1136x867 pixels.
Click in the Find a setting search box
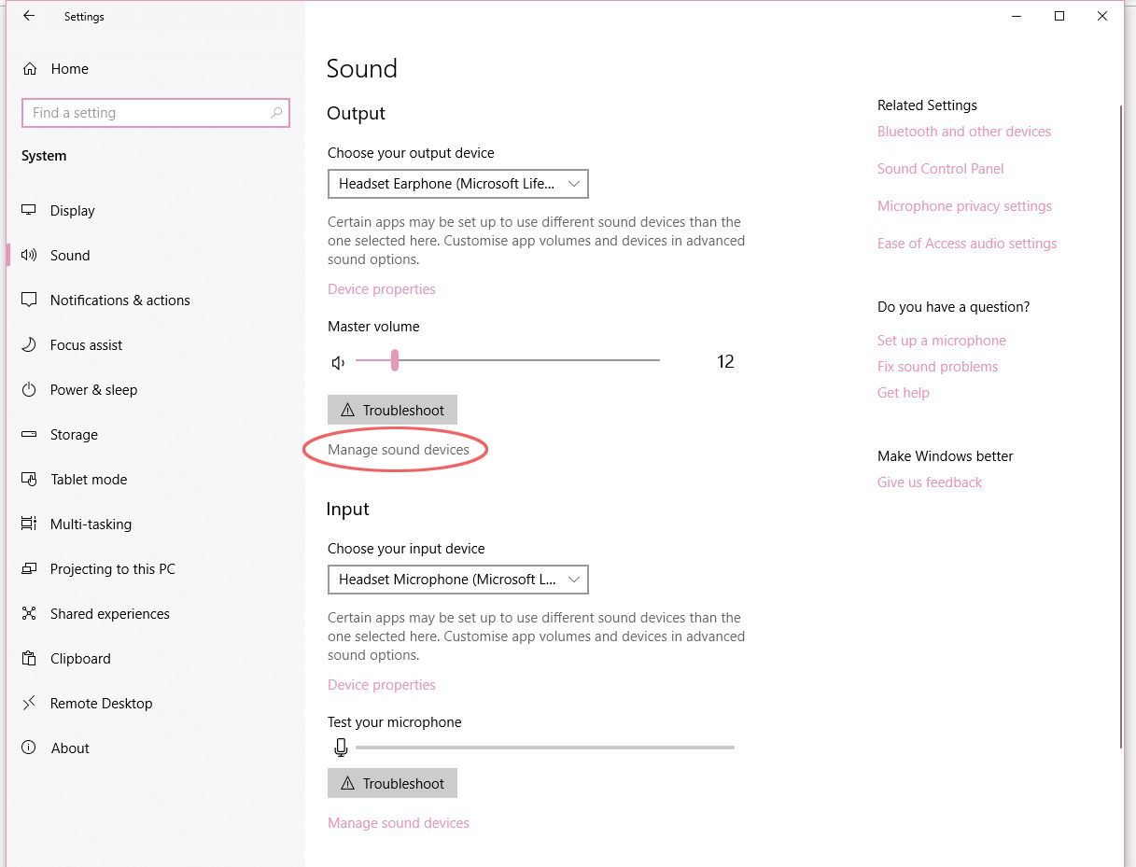[155, 113]
